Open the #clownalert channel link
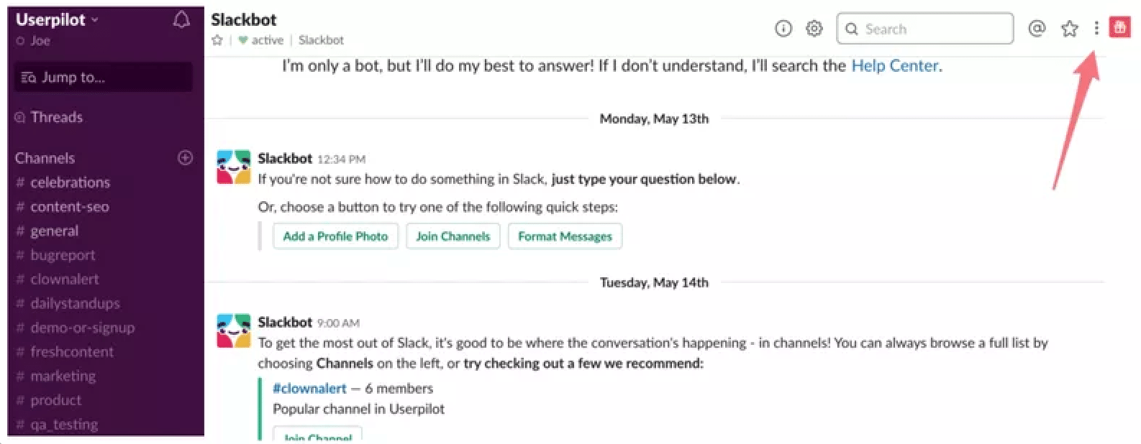1141x444 pixels. coord(309,389)
